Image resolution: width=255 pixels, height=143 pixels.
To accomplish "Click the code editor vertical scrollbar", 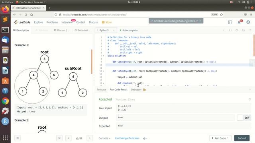I will (254, 45).
